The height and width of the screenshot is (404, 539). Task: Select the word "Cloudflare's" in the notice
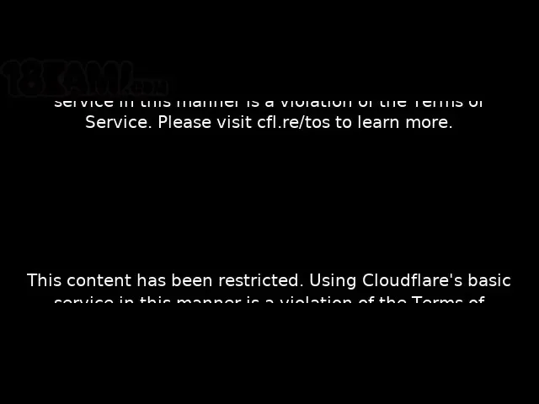pos(412,280)
